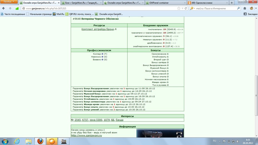Image resolution: width=258 pixels, height=145 pixels.
Task: Switch to the Одноклассники tab
Action: coord(208,3)
